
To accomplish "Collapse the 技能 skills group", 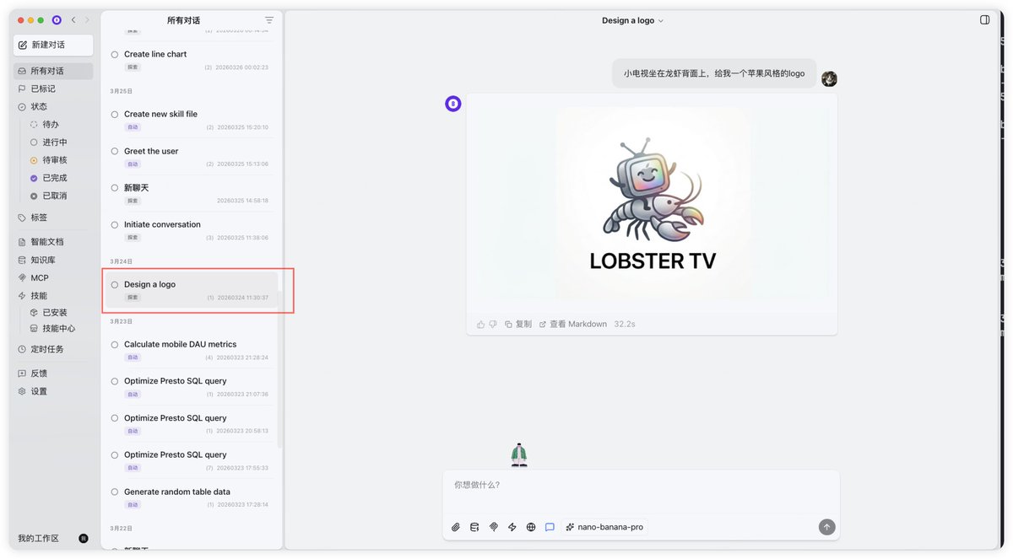I will click(54, 296).
